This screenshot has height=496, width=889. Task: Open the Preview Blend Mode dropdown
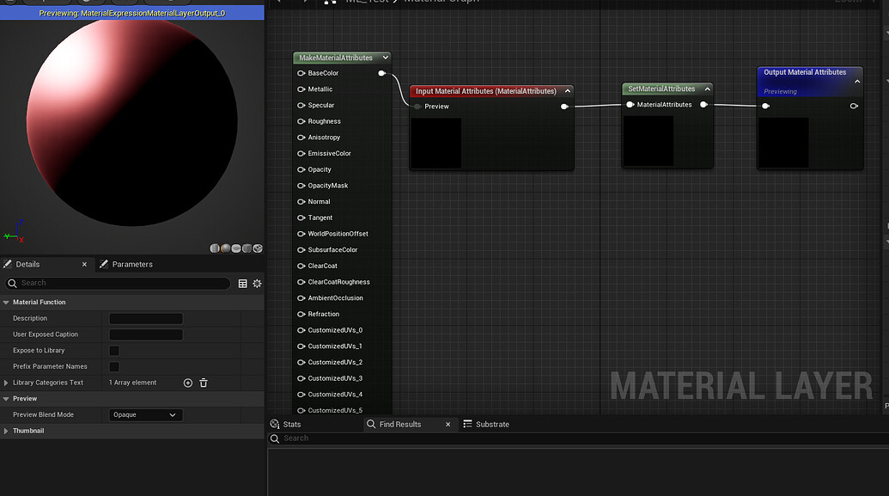[144, 414]
